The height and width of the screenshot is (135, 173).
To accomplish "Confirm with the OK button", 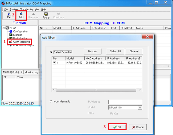I will click(117, 127).
